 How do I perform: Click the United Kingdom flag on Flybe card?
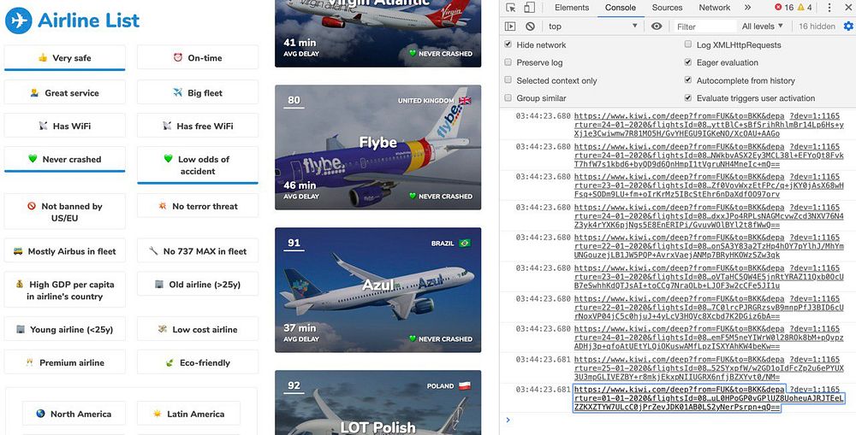click(x=465, y=100)
